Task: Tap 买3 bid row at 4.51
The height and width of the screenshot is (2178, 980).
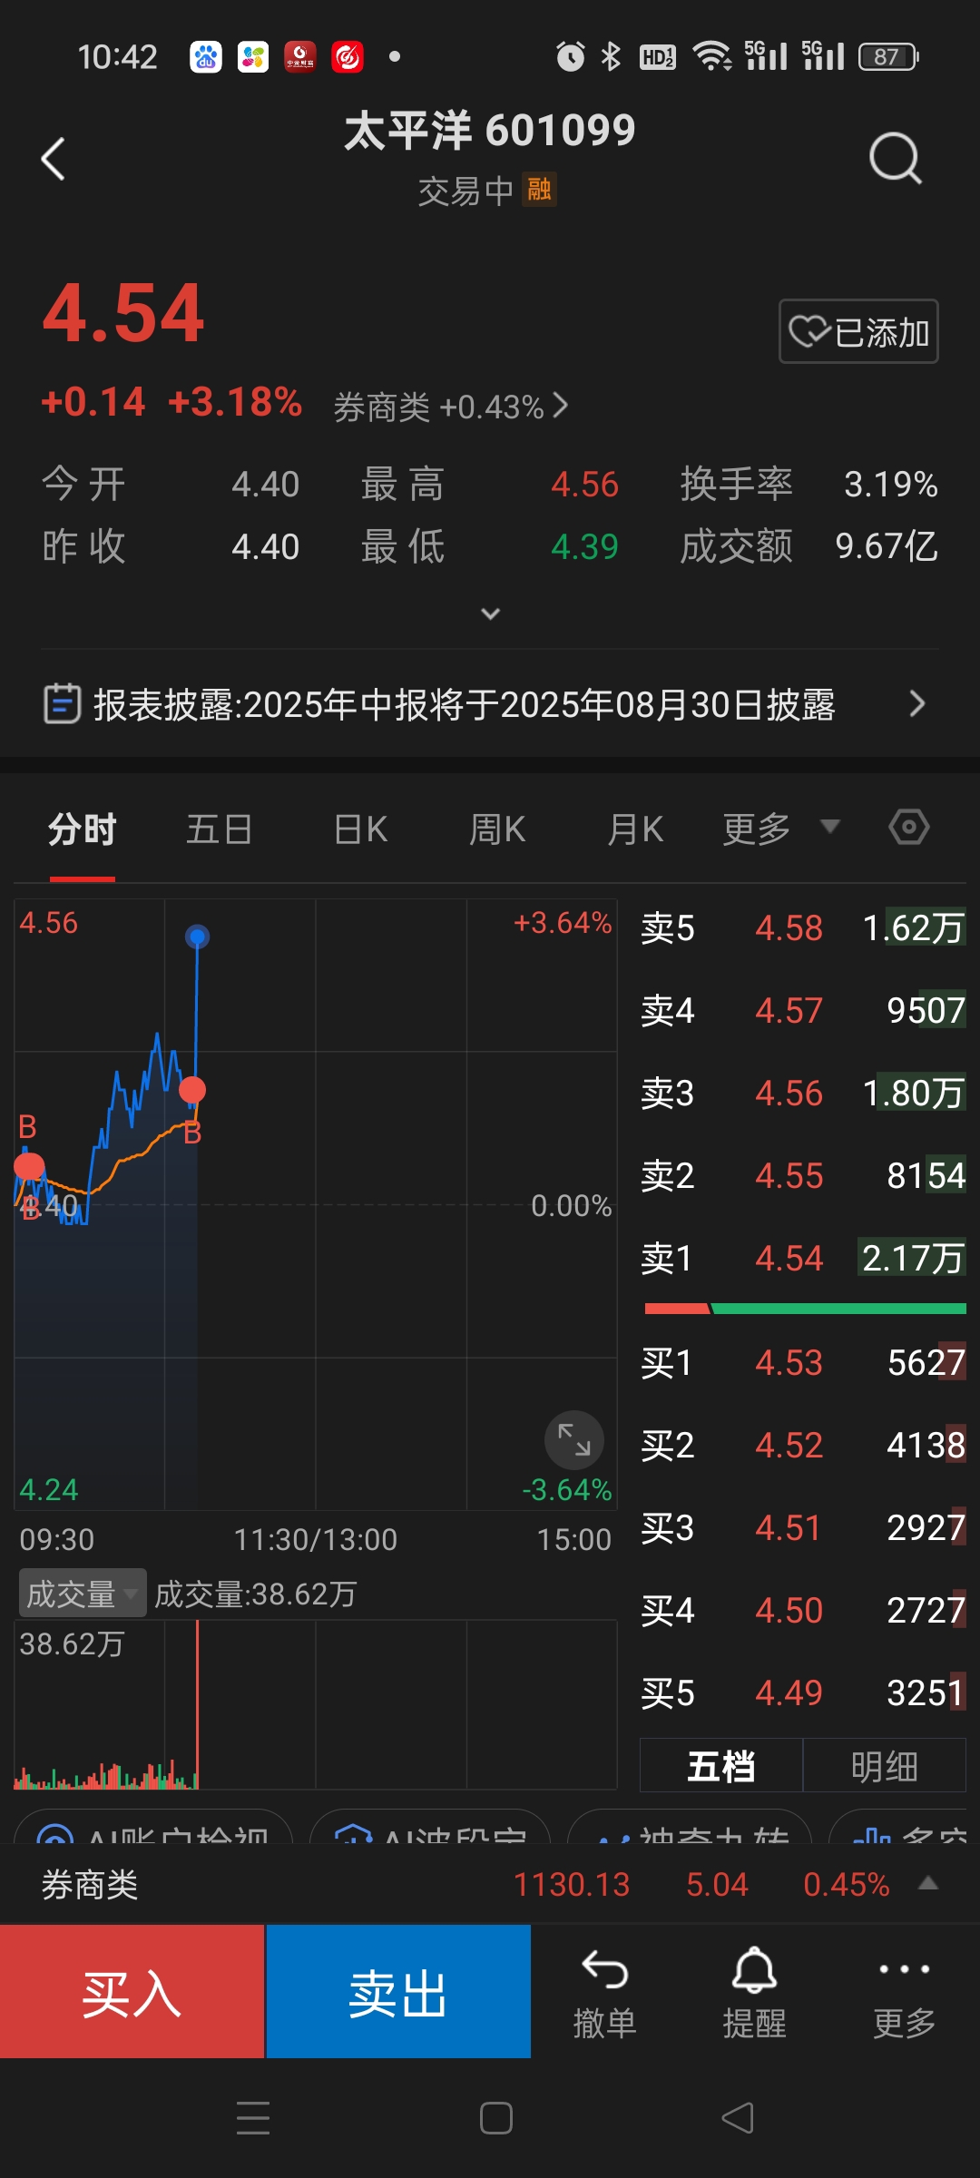Action: 803,1528
